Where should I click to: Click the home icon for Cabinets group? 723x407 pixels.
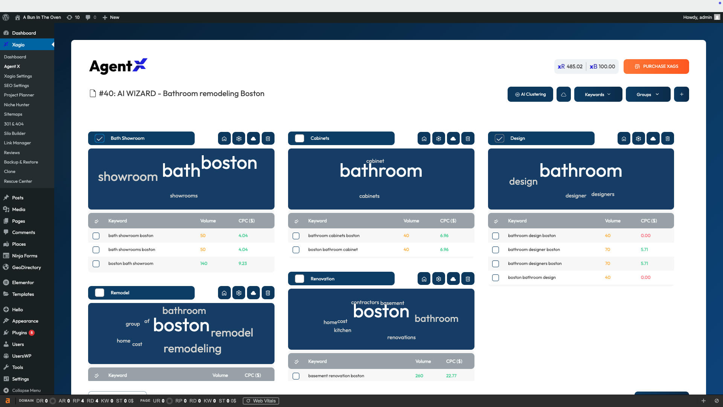(x=424, y=139)
